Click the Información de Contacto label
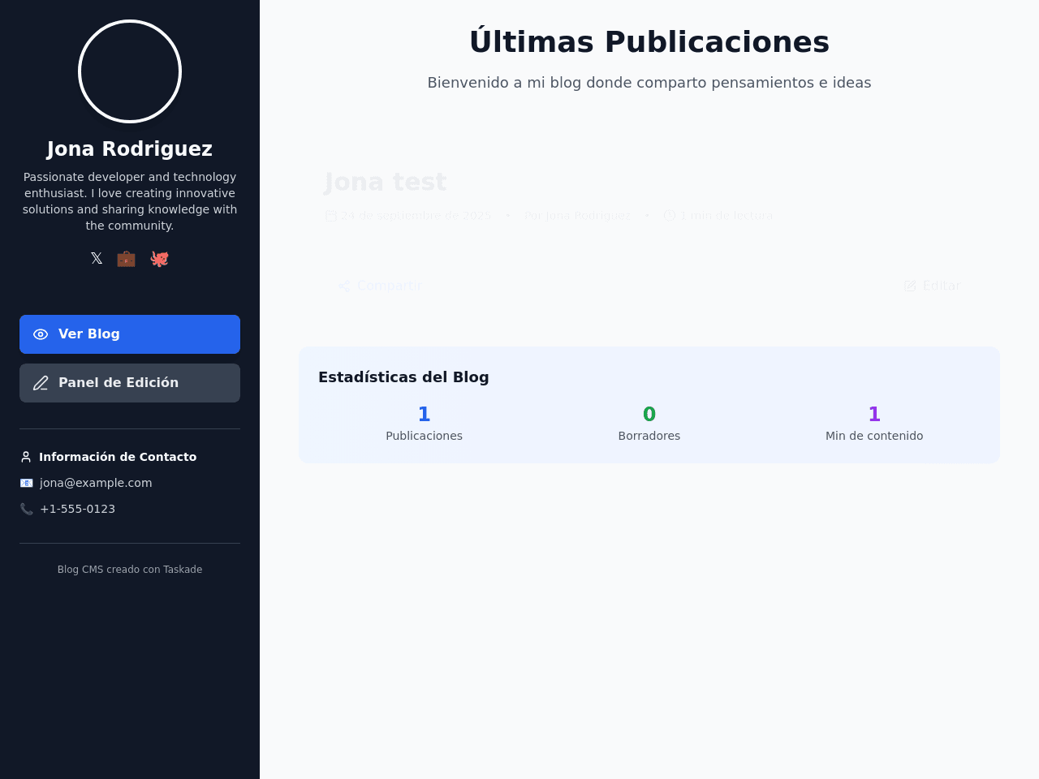This screenshot has width=1039, height=779. point(118,457)
